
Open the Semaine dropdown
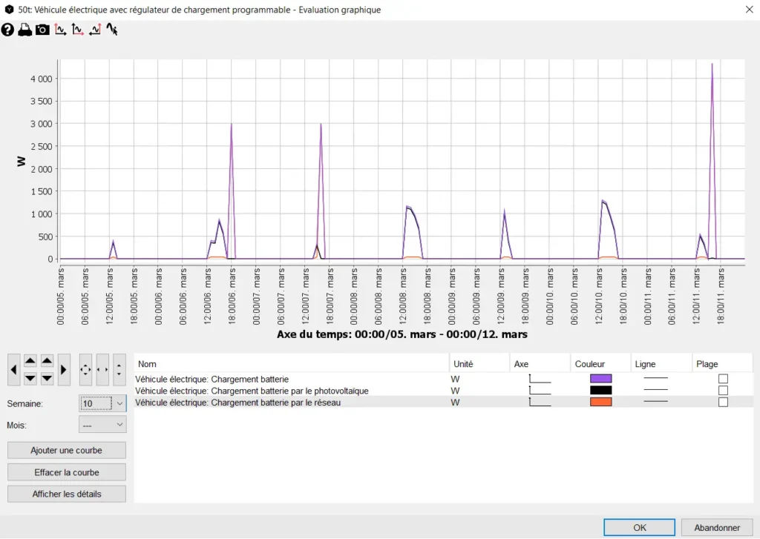(x=119, y=403)
